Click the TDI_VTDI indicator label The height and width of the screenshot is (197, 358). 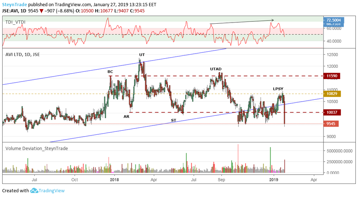coord(15,22)
